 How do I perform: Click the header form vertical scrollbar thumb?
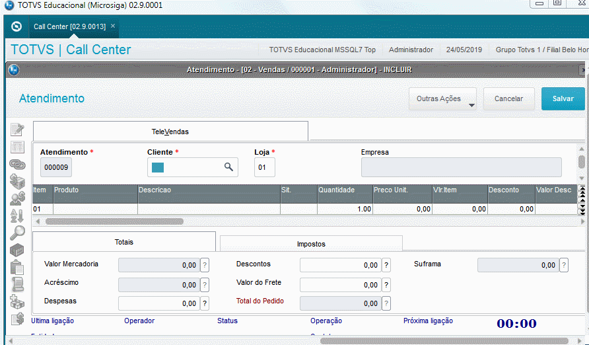point(582,162)
